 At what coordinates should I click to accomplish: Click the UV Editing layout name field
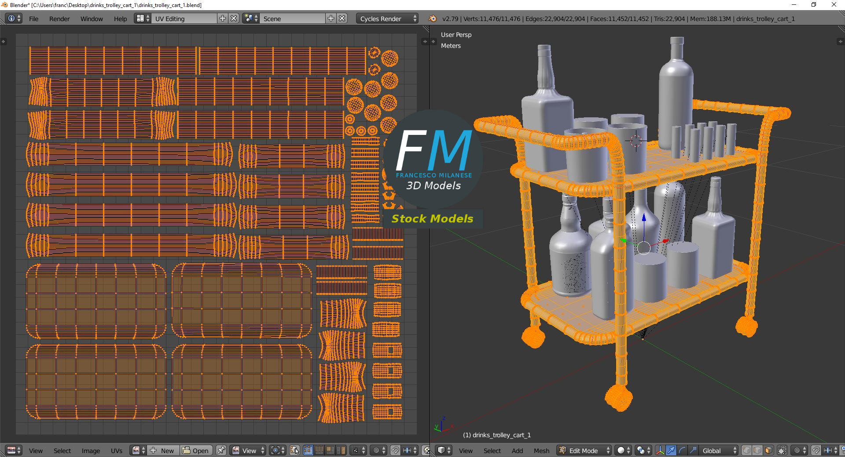(x=184, y=18)
